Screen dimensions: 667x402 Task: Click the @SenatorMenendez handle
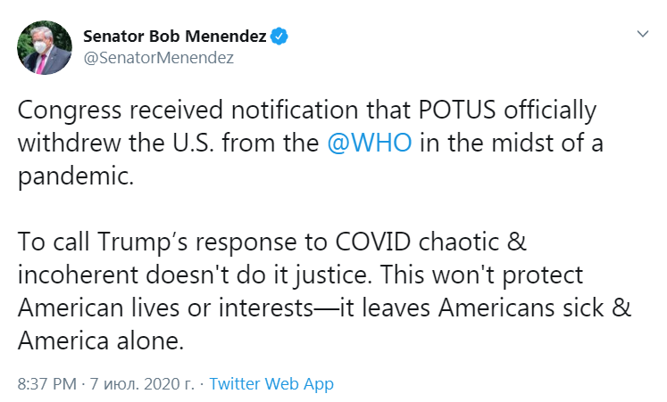coord(158,58)
